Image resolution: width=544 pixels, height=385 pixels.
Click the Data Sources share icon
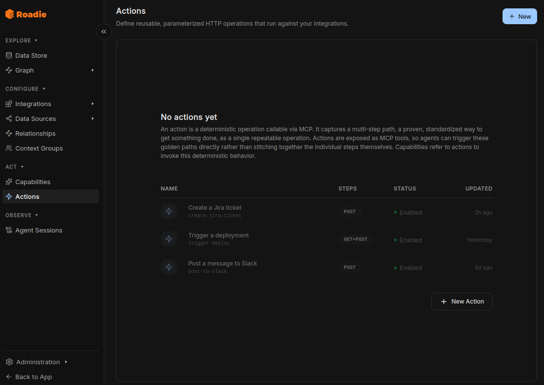coord(9,118)
